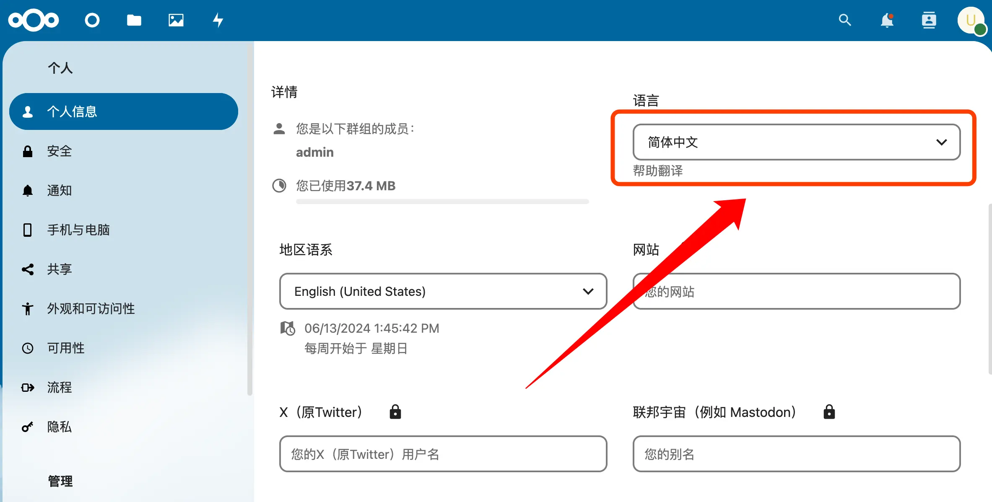Open the Activity lightning bolt icon
Image resolution: width=992 pixels, height=502 pixels.
[x=218, y=20]
